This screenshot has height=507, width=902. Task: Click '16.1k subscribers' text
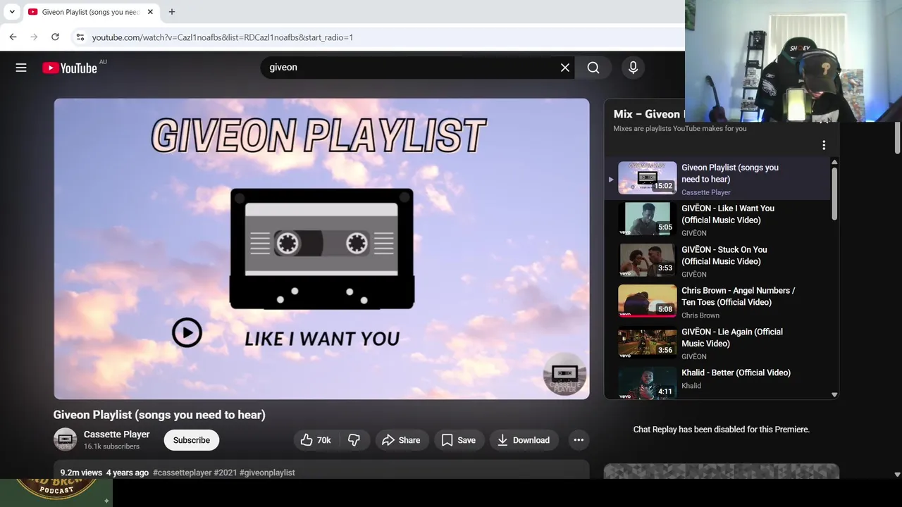point(111,446)
